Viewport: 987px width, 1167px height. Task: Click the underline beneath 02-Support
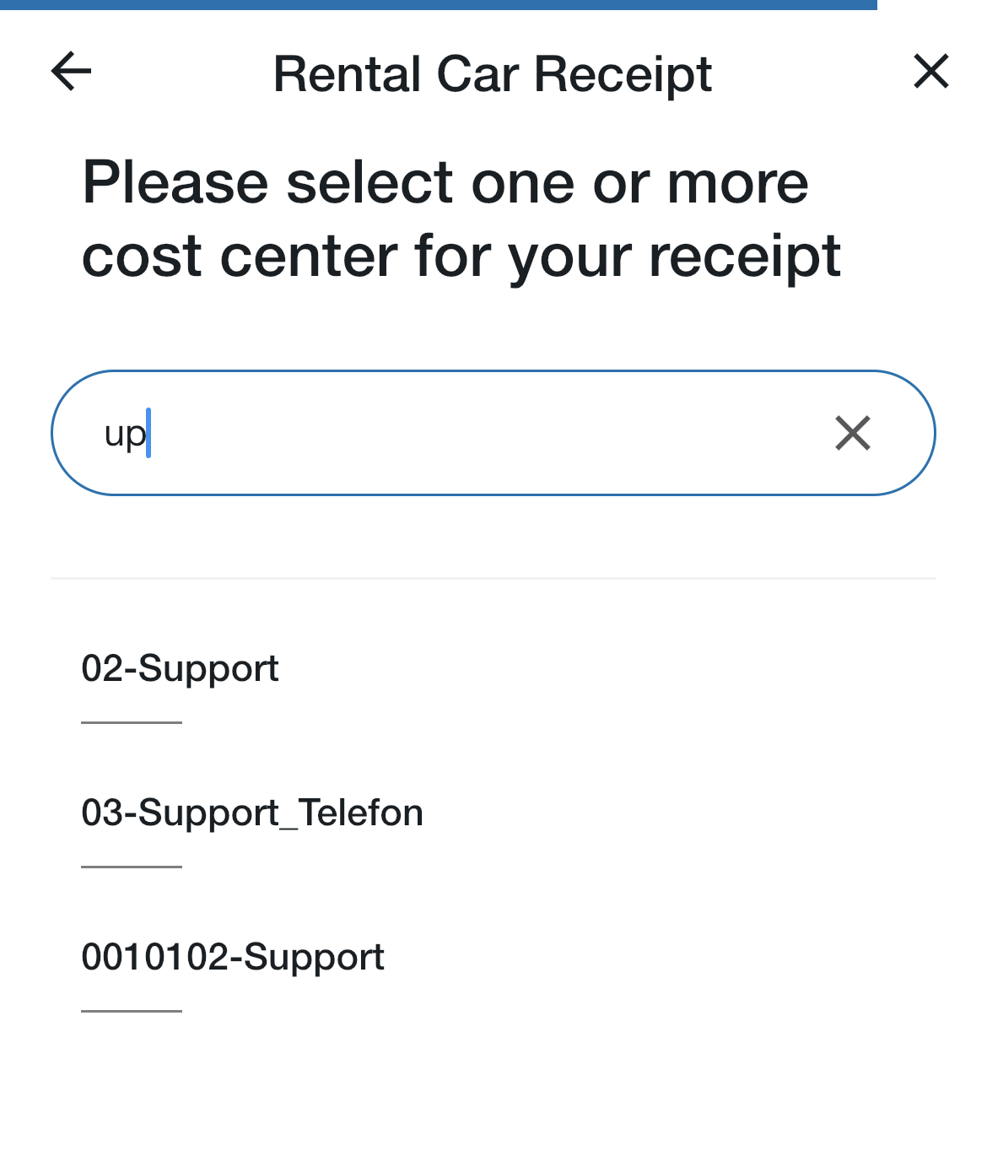(x=132, y=722)
